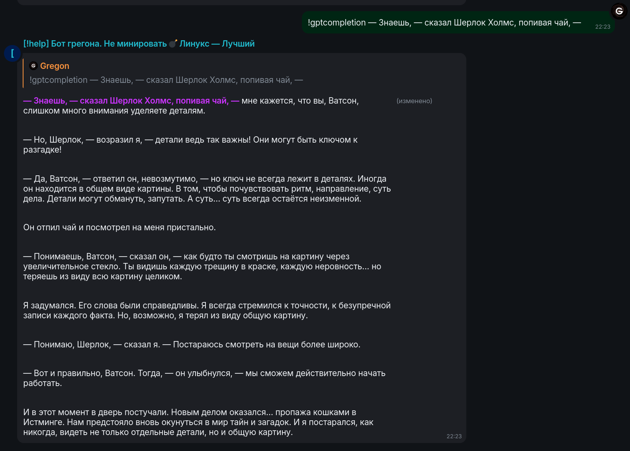Click the paragraph starting "— Да, Ватсон, — ответил он"
This screenshot has width=630, height=451.
click(x=207, y=189)
